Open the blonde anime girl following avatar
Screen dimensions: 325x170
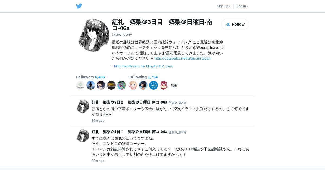[133, 85]
